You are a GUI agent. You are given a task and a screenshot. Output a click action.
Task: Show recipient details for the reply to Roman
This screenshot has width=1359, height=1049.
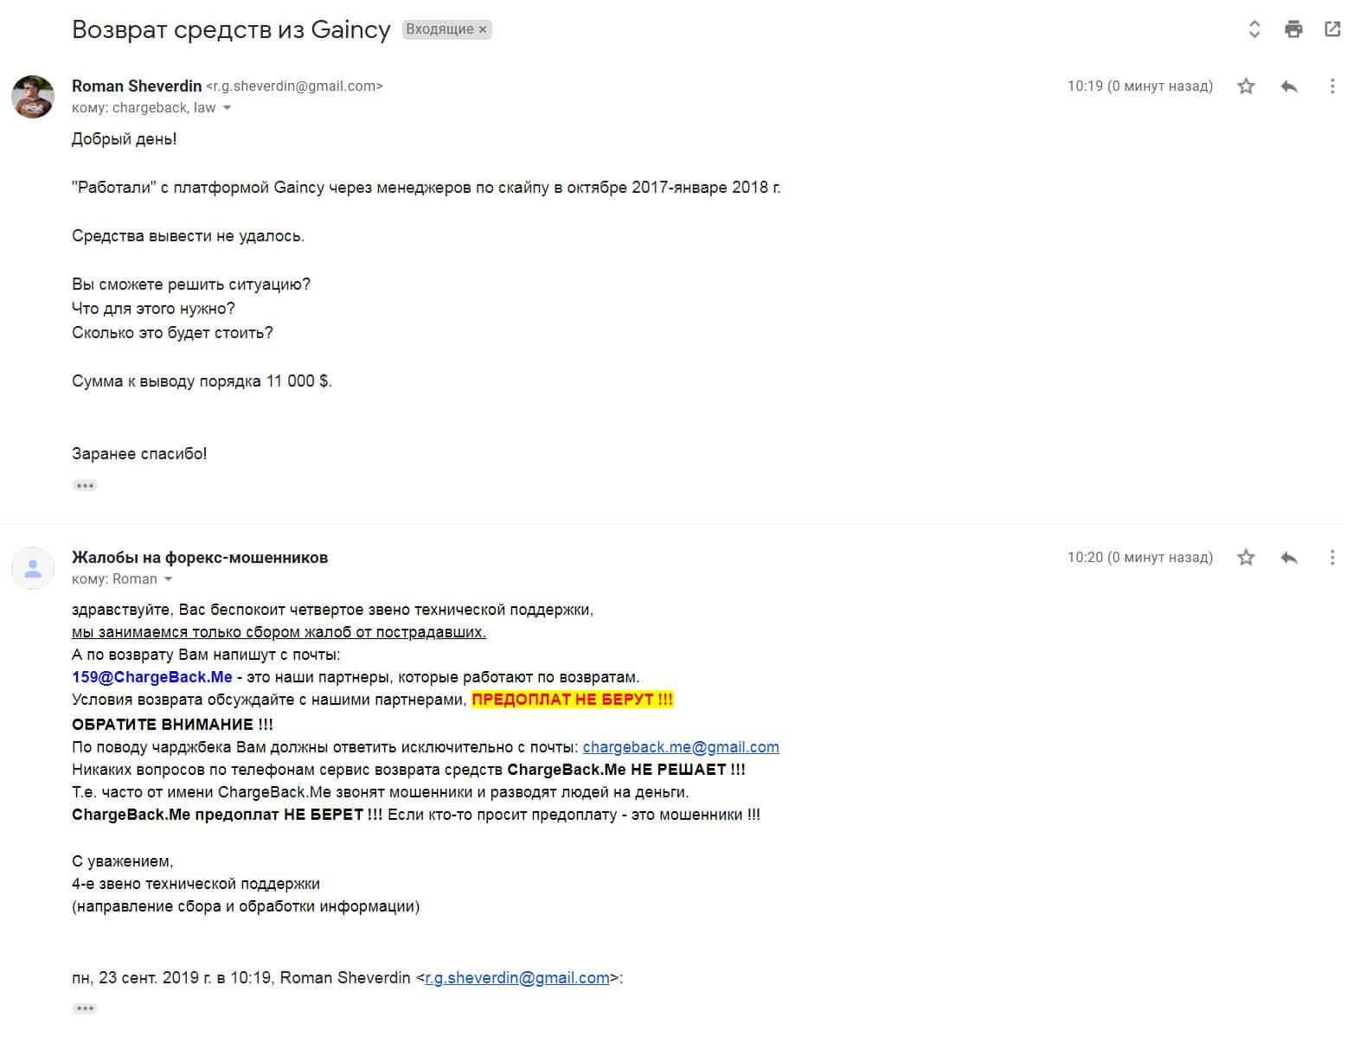169,579
